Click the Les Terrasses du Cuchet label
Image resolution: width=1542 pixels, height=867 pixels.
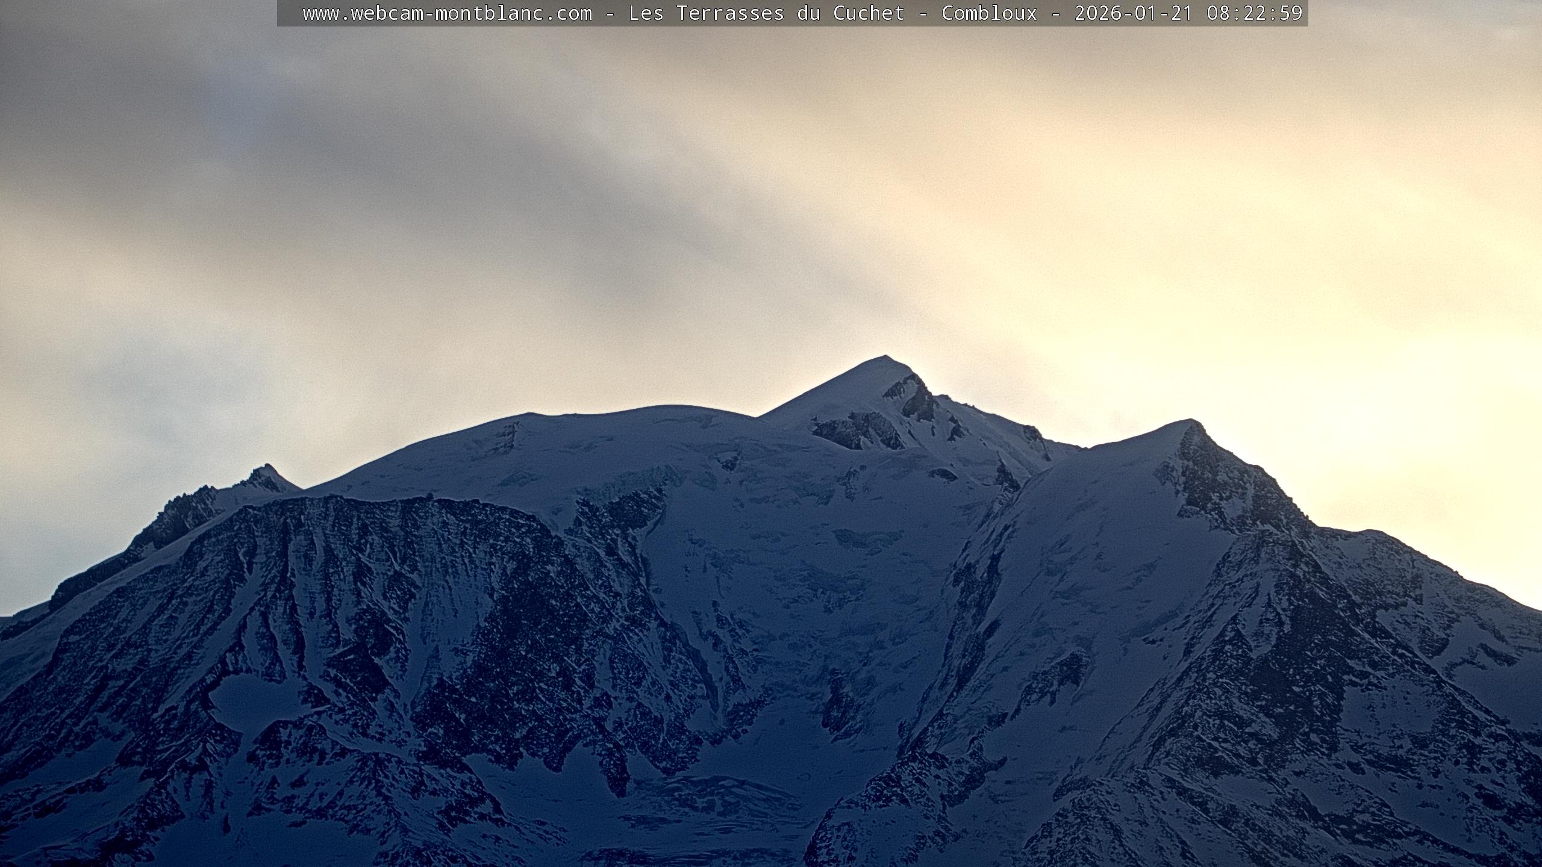click(766, 13)
